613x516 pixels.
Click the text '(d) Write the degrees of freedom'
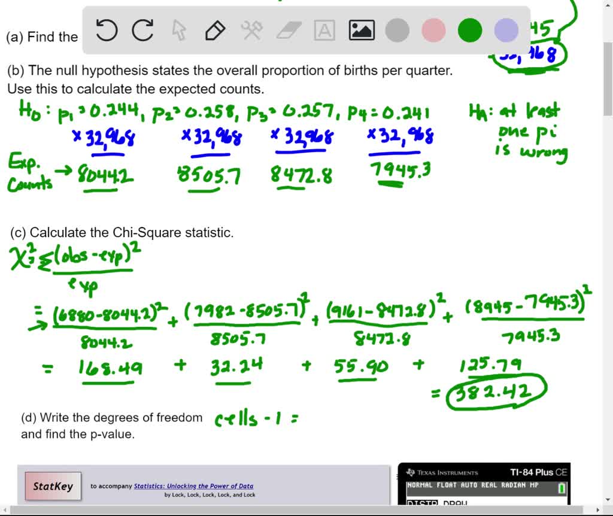[x=112, y=417]
